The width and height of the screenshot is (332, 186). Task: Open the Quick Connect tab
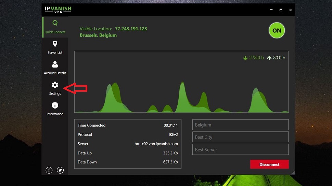[55, 27]
